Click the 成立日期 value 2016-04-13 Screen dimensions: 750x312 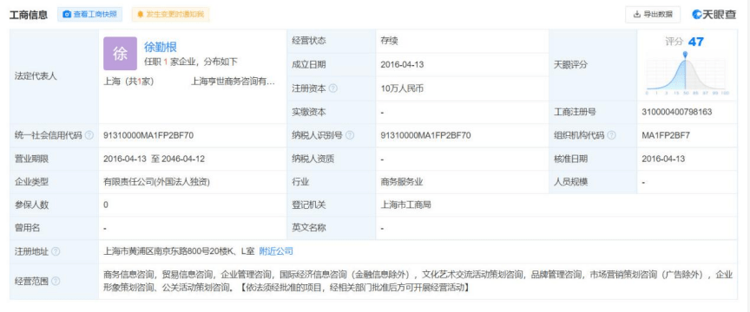402,64
